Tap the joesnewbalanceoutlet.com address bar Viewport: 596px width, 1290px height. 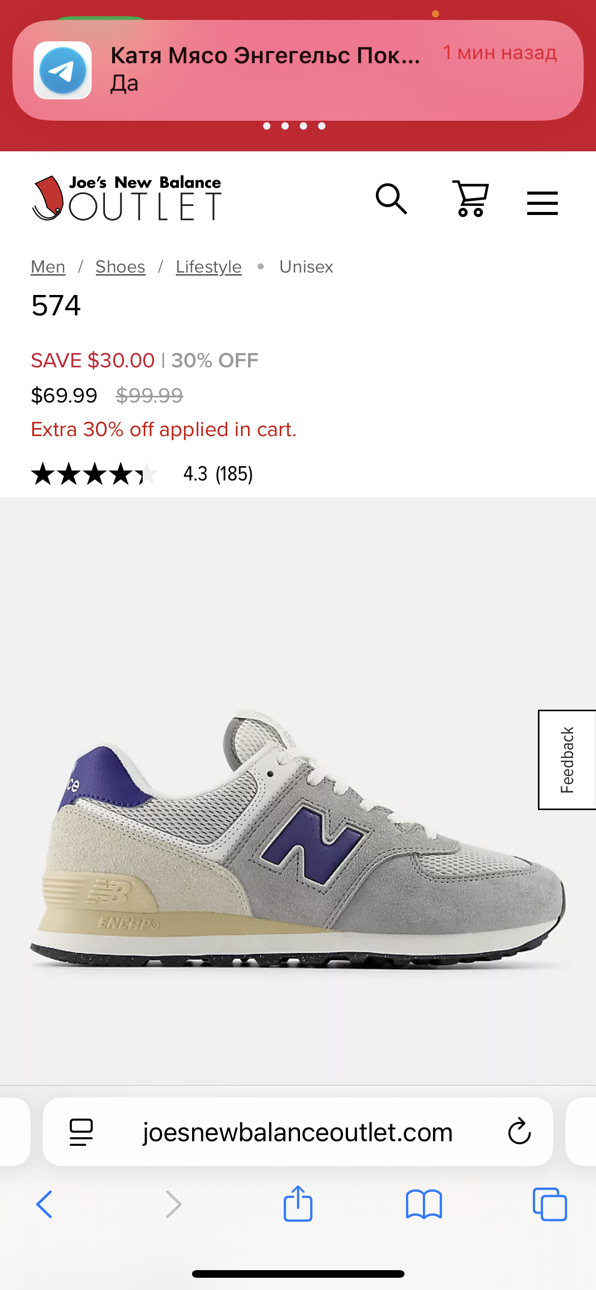pos(297,1132)
